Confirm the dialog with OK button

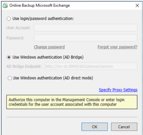point(95,127)
